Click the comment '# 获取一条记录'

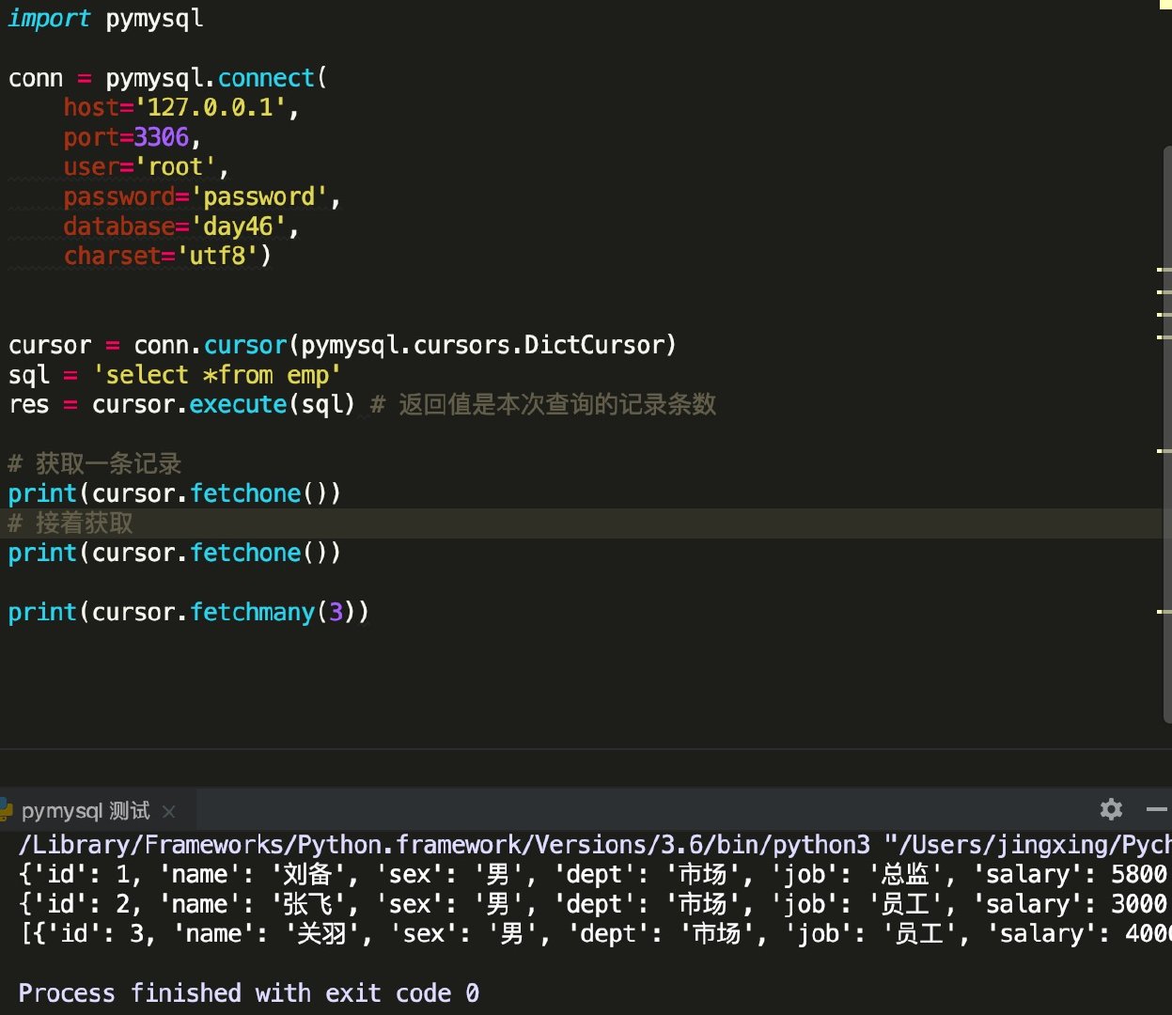click(x=95, y=463)
